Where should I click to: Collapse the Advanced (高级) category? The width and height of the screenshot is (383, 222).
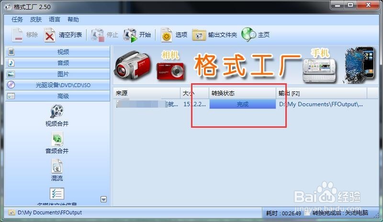(x=57, y=96)
